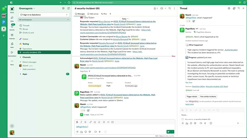Toggle text formatting Aa in thread reply box
Screen dimensions: 247x138
[x=187, y=123]
